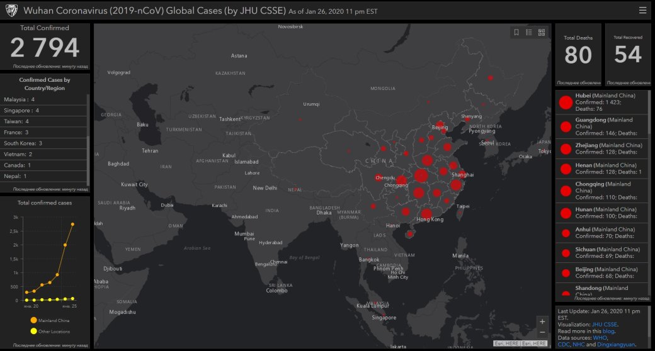The height and width of the screenshot is (351, 655).
Task: Click the last orange point on the chart
Action: 72,224
